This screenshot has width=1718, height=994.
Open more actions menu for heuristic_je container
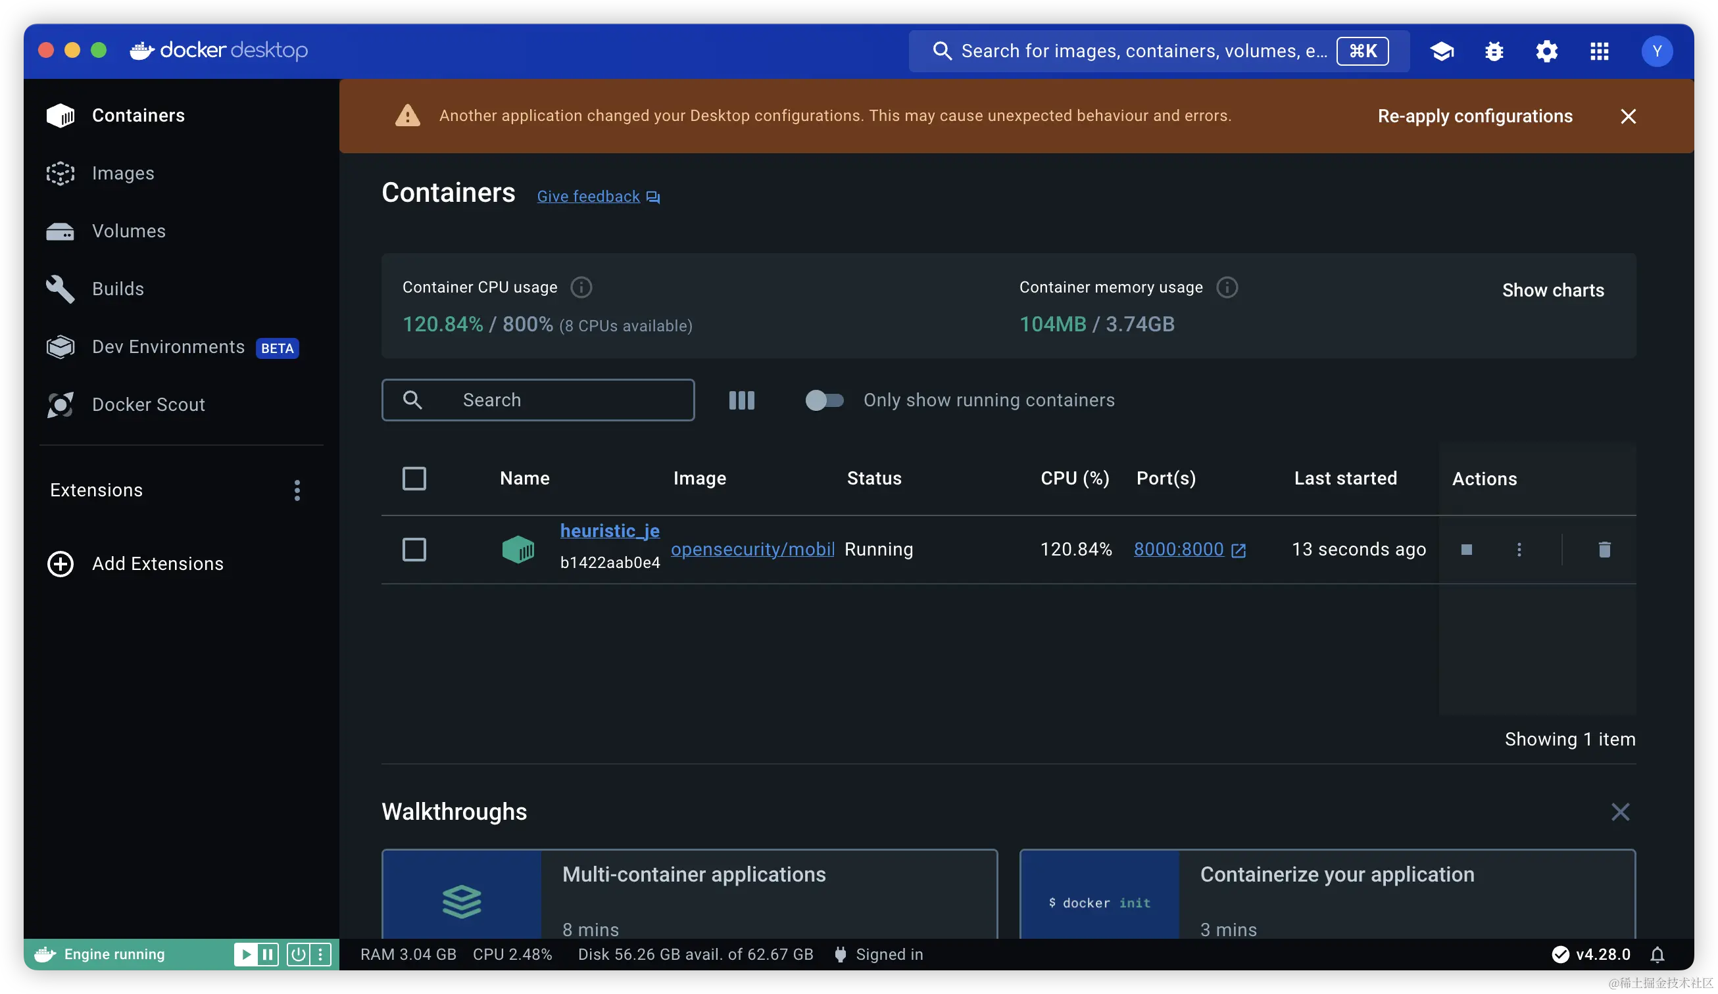tap(1519, 549)
